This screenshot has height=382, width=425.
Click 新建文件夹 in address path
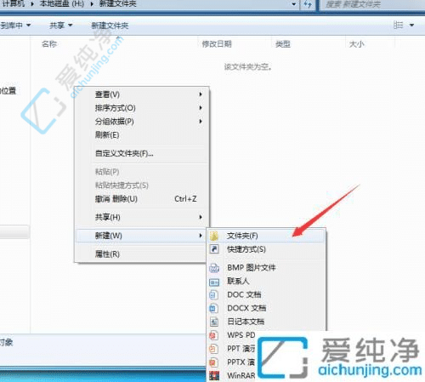(x=117, y=4)
